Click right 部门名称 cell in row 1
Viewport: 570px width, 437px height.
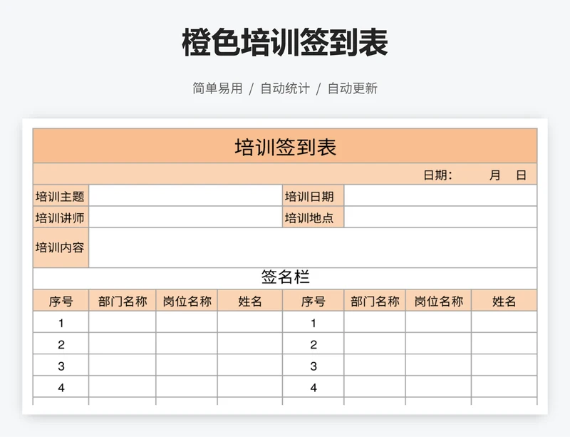coord(375,322)
